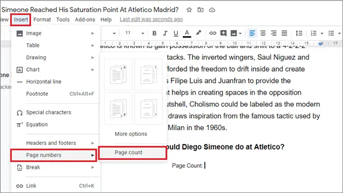Move document using the folder icon
This screenshot has width=343, height=193.
200,10
